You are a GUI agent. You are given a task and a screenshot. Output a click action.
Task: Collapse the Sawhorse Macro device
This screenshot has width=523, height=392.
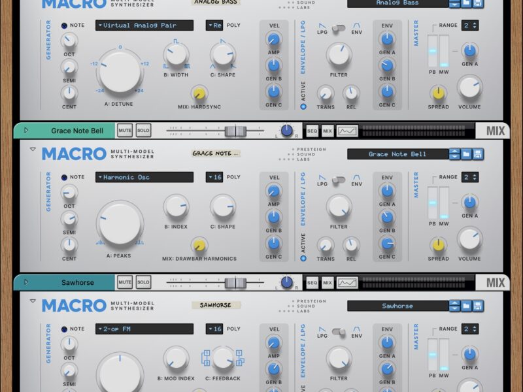33,301
